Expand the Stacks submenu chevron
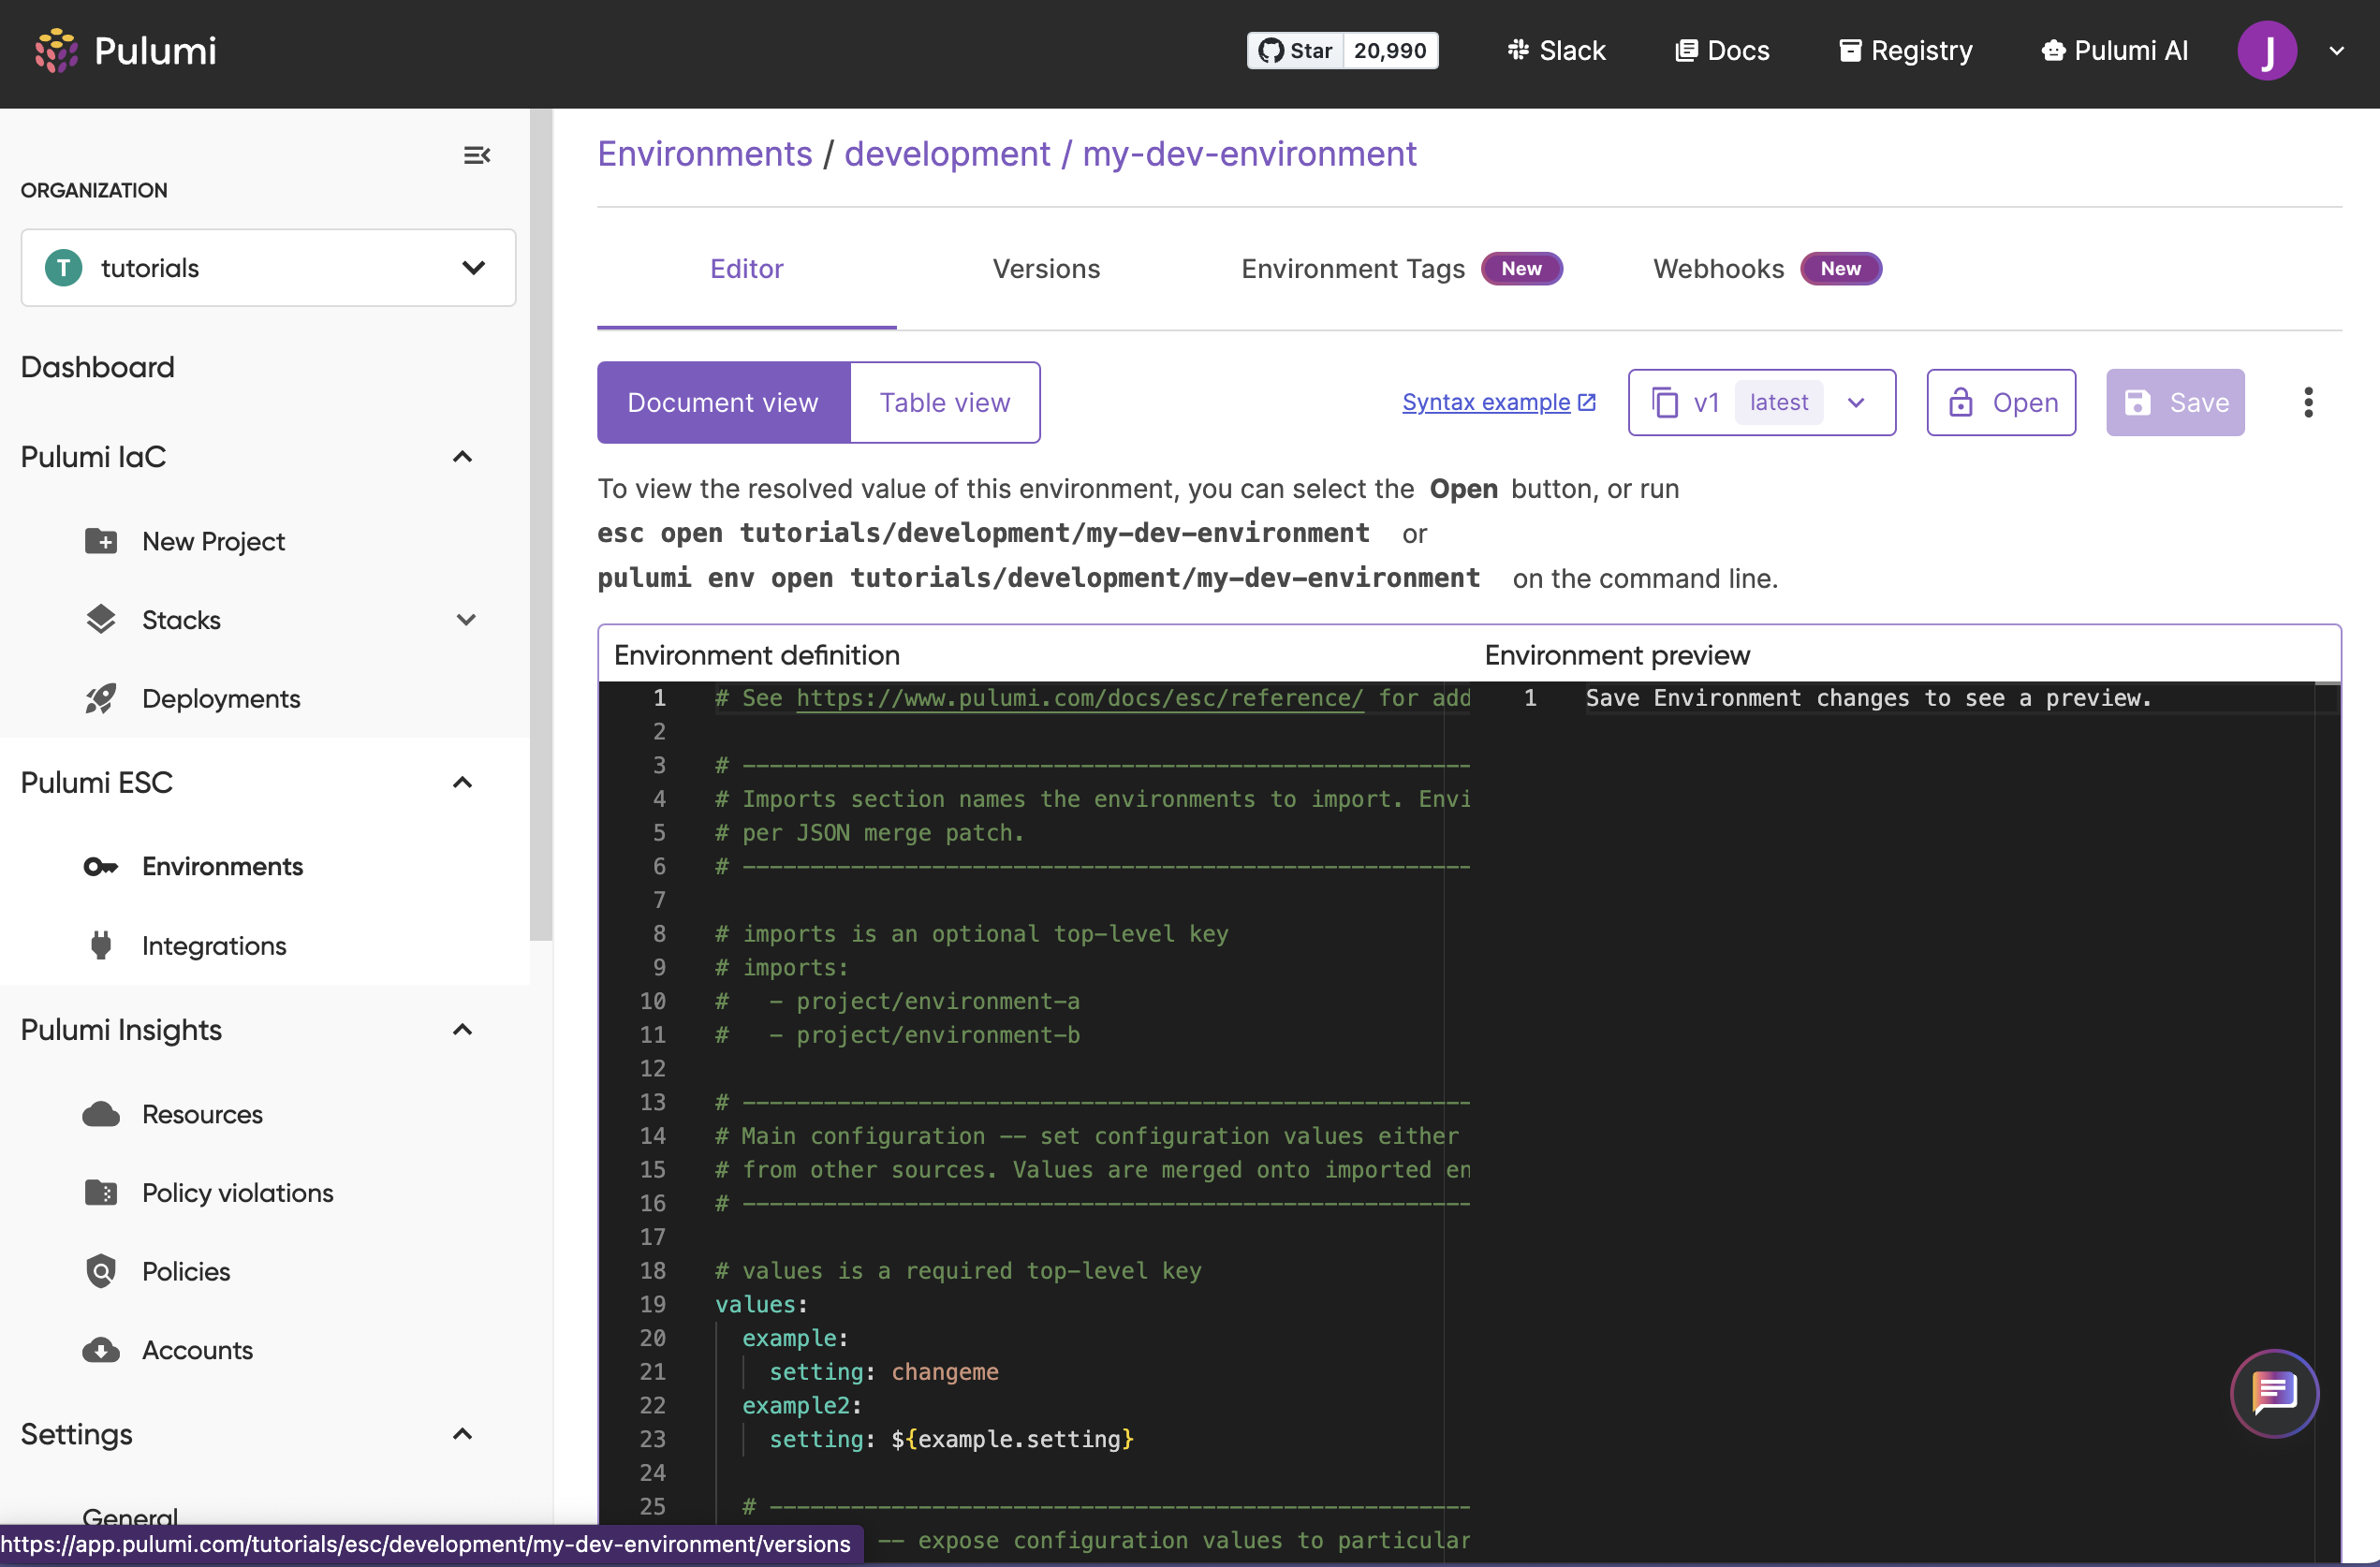 pos(466,619)
